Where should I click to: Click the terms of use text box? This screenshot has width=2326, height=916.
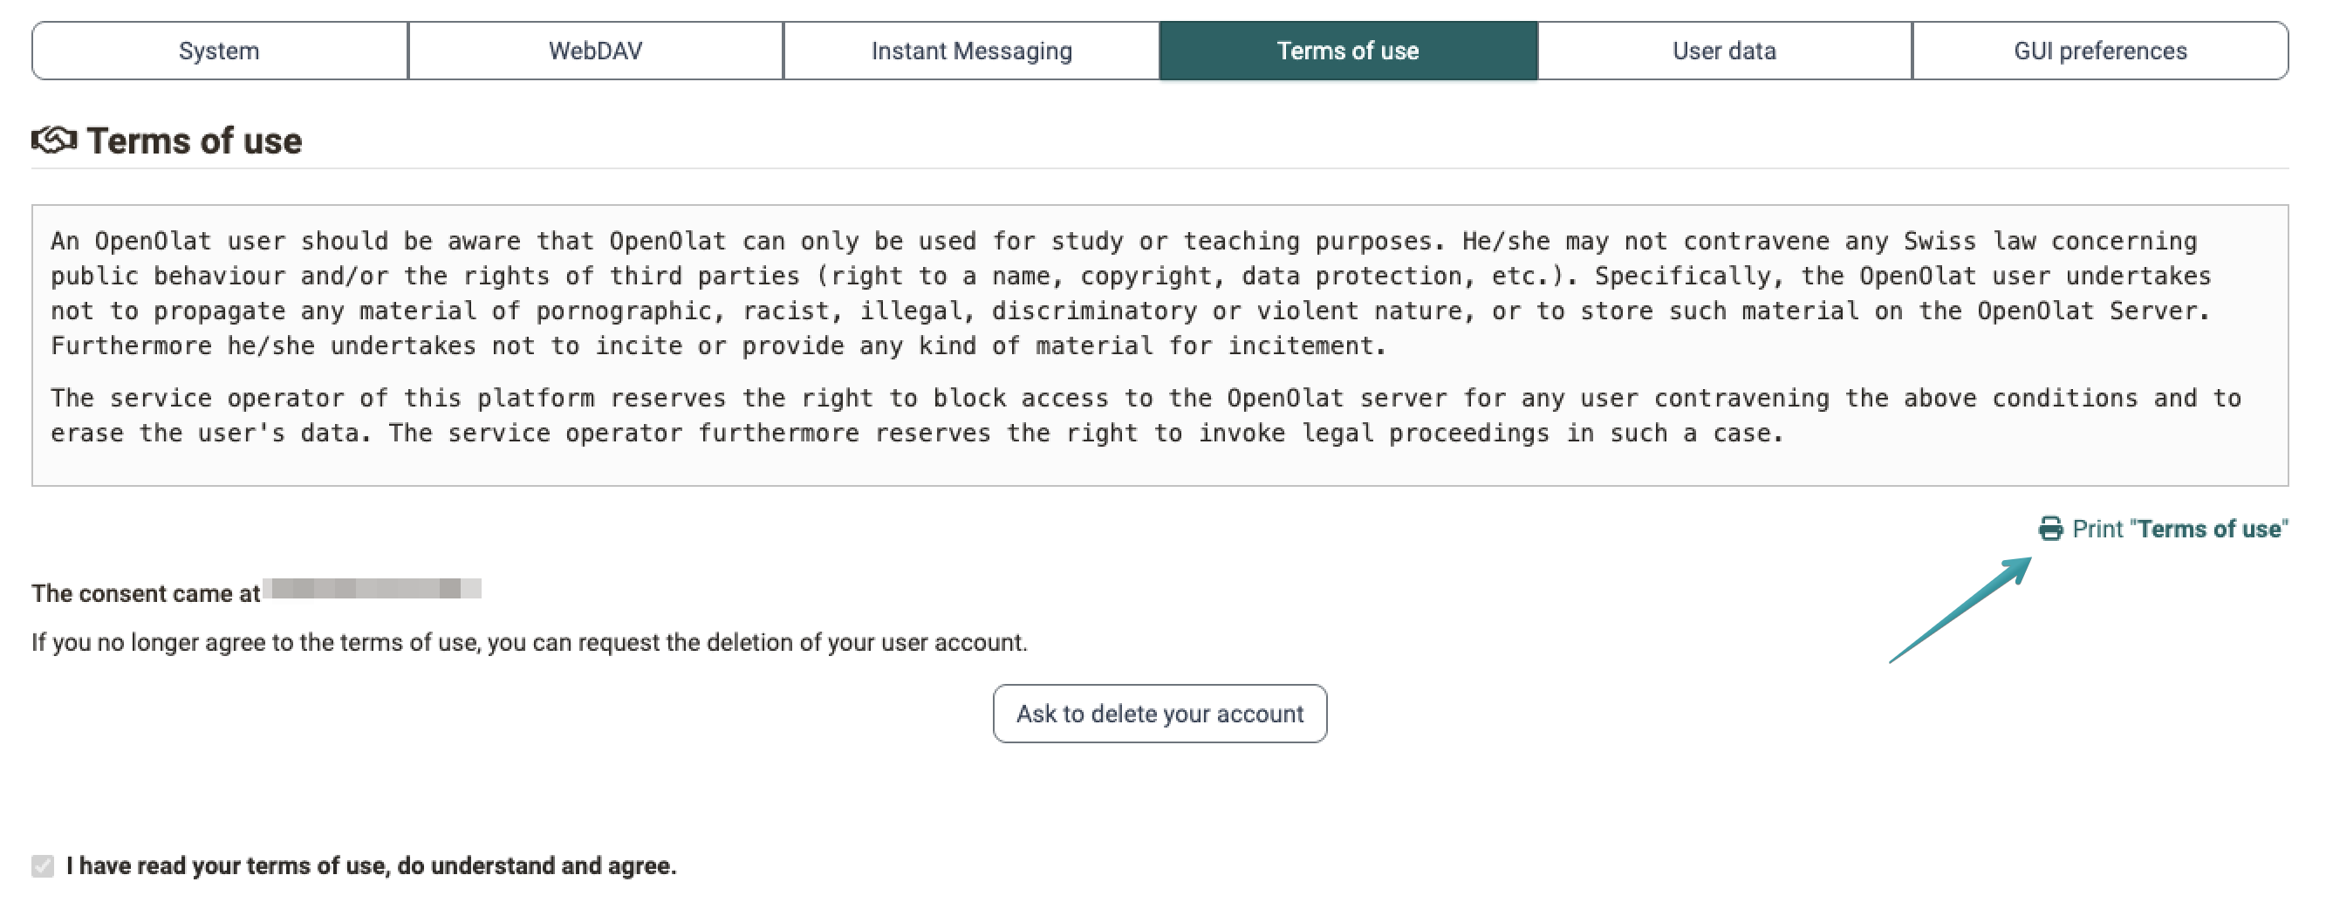click(1160, 345)
